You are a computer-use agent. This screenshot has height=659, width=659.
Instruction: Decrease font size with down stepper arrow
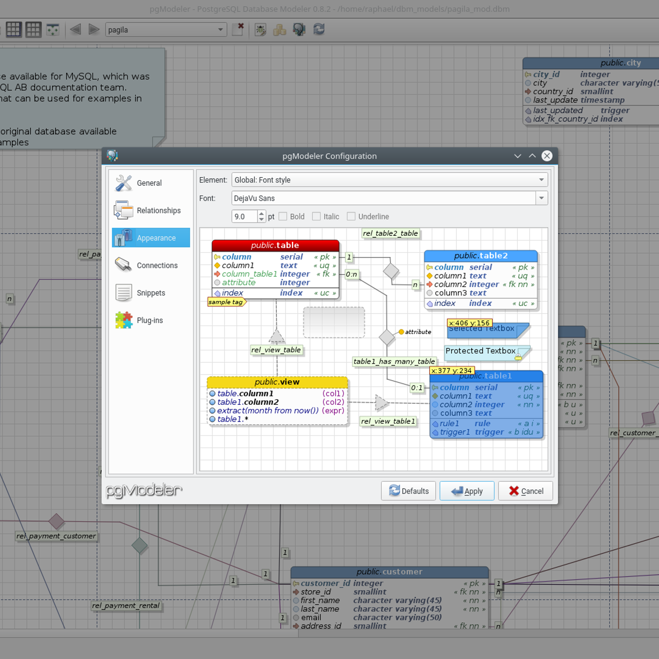tap(262, 220)
